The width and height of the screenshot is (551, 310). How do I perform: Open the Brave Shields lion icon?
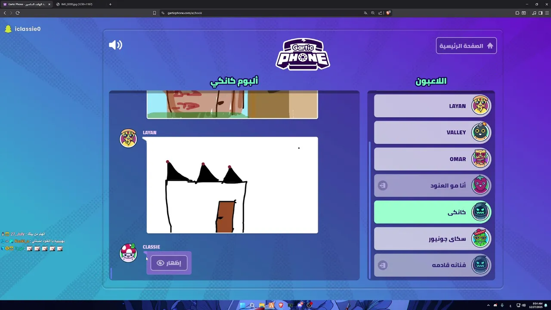pyautogui.click(x=388, y=13)
